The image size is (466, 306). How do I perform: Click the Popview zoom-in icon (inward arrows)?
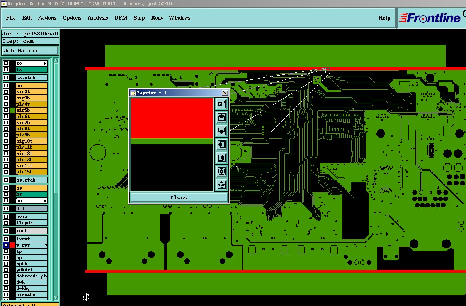point(221,171)
